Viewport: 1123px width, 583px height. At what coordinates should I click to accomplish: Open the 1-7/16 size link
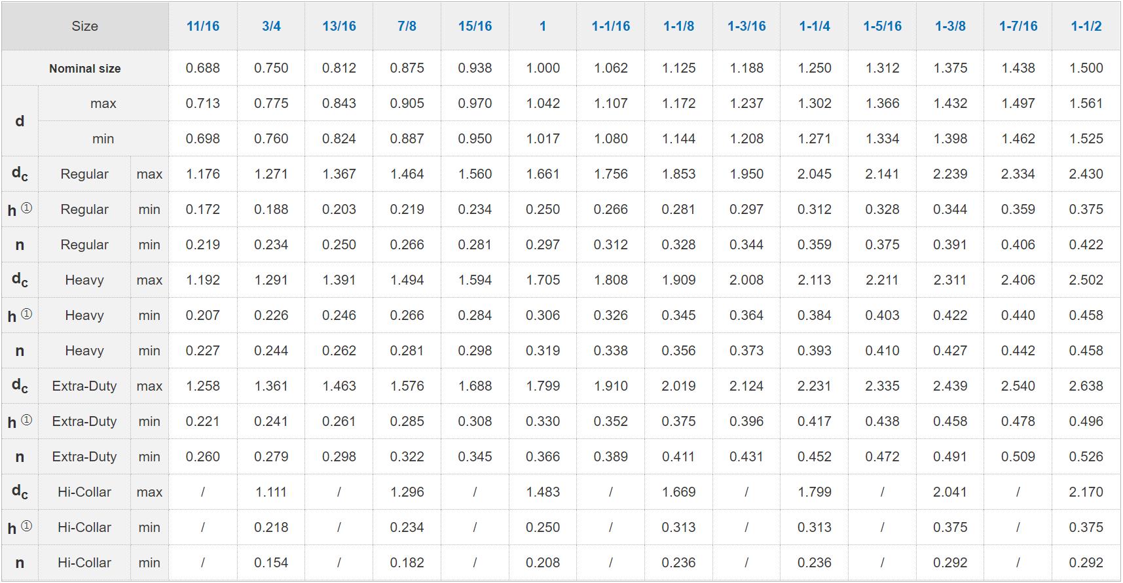point(1018,26)
